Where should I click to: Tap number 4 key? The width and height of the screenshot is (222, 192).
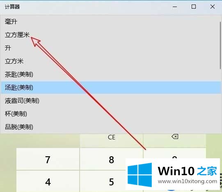click(48, 182)
